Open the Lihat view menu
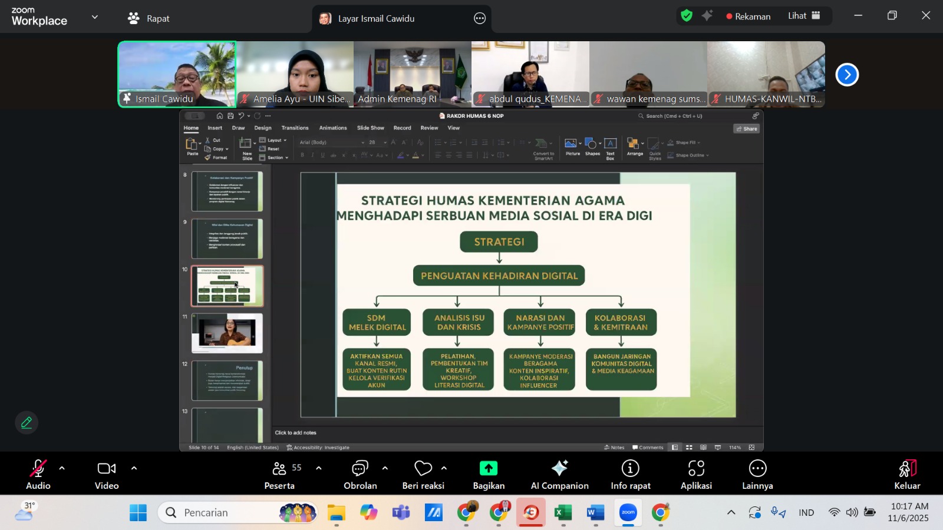The height and width of the screenshot is (530, 943). pyautogui.click(x=804, y=16)
